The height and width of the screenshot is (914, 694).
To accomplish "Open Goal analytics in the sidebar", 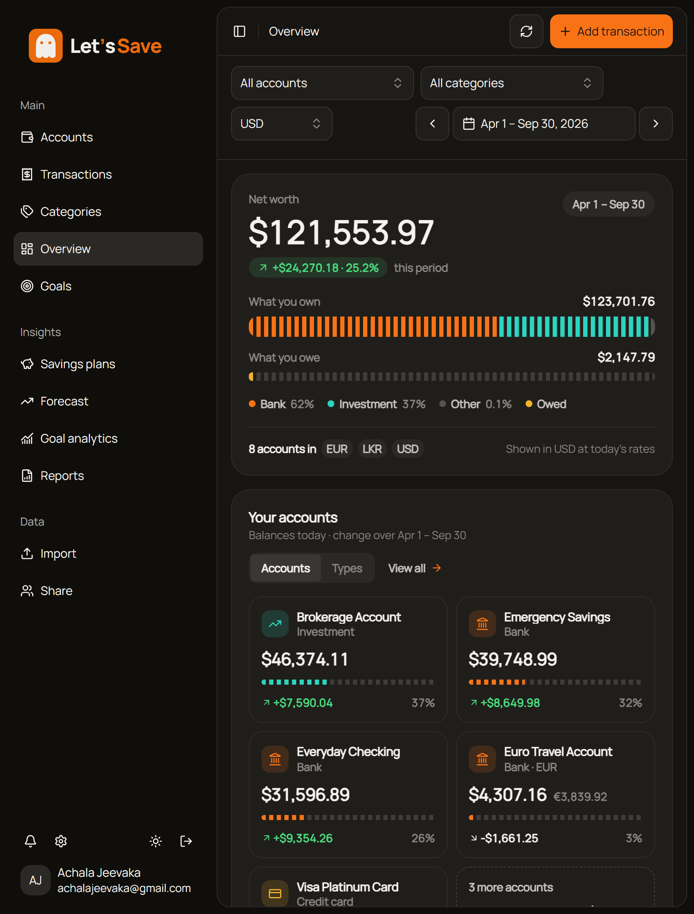I will pos(108,438).
